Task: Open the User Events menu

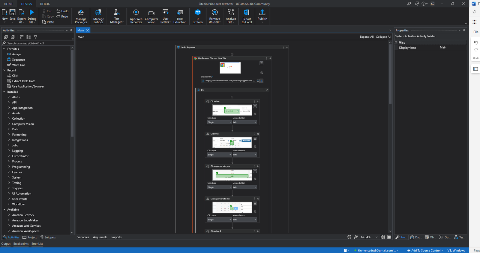Action: point(165,16)
